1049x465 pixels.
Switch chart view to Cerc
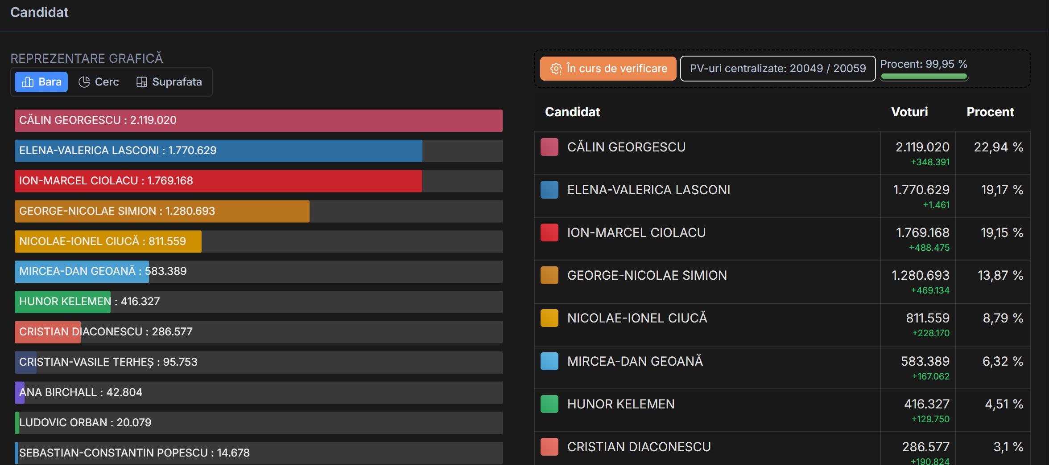pyautogui.click(x=99, y=82)
